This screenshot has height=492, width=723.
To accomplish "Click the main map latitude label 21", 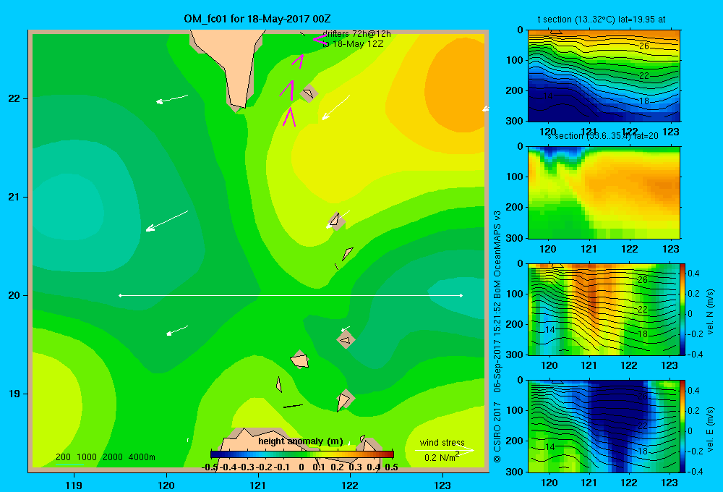I will (x=14, y=197).
